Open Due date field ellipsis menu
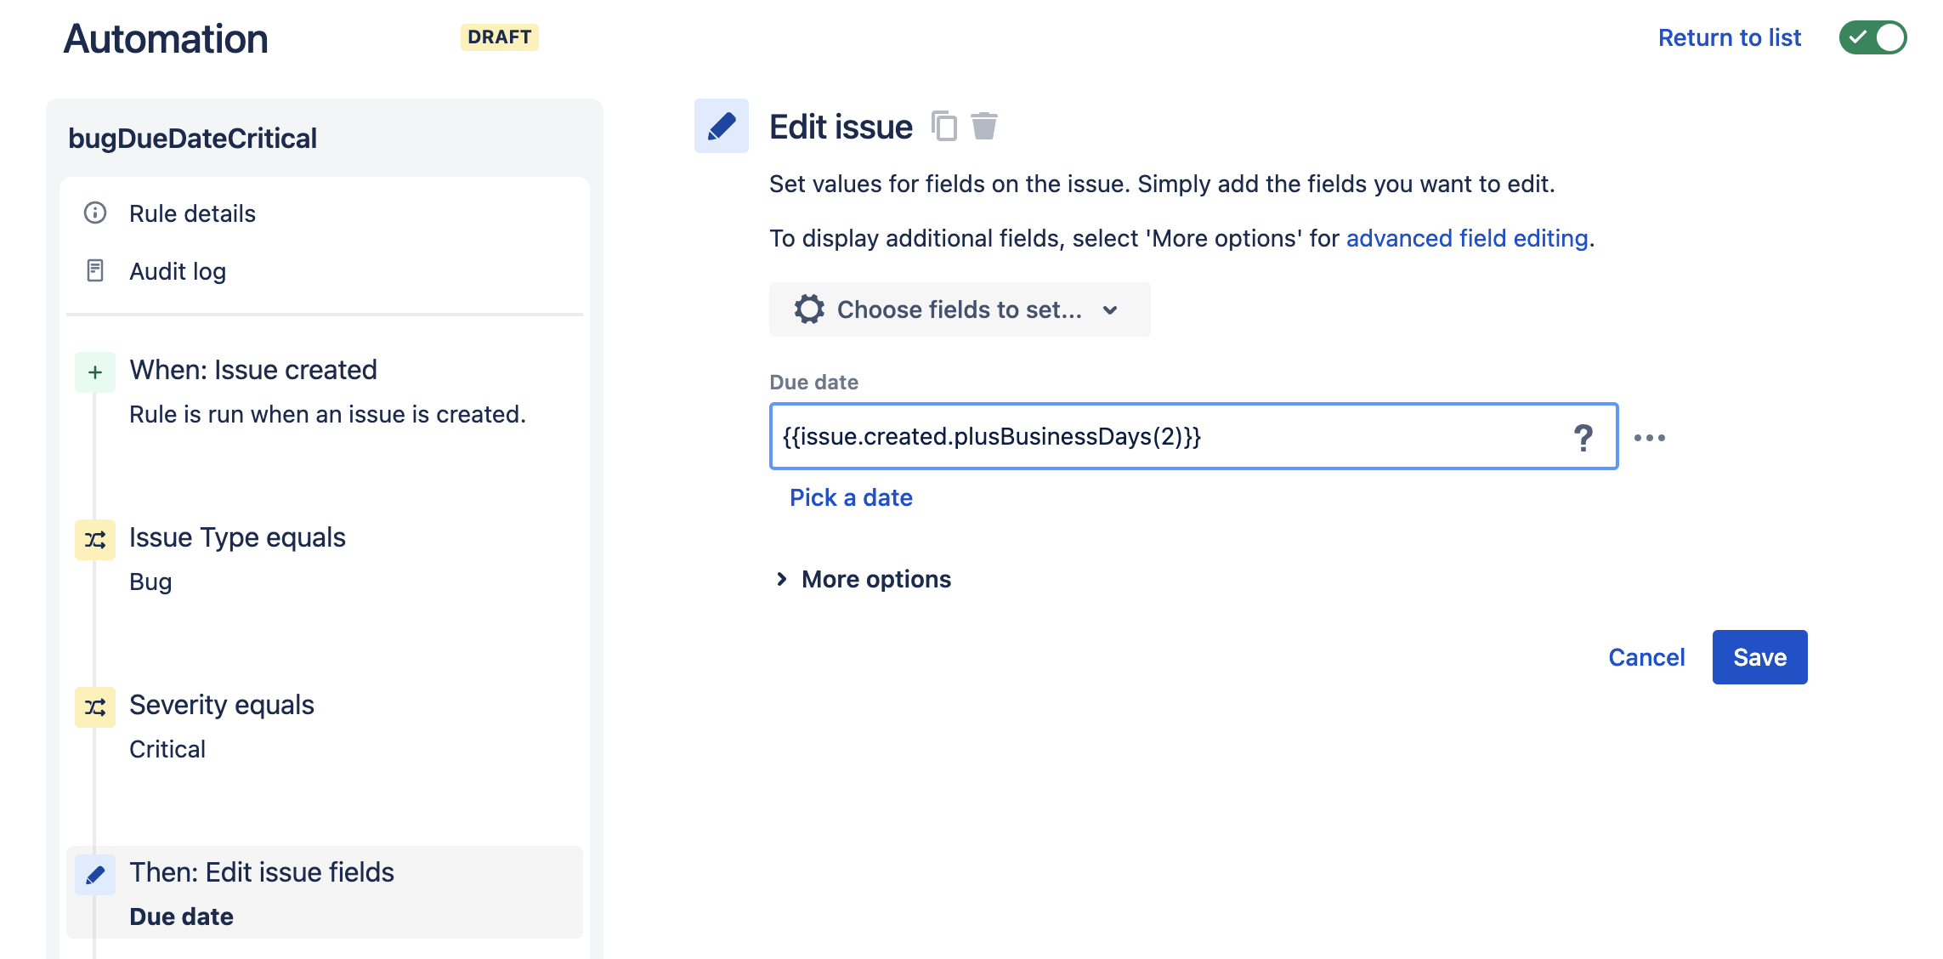1943x959 pixels. coord(1650,437)
